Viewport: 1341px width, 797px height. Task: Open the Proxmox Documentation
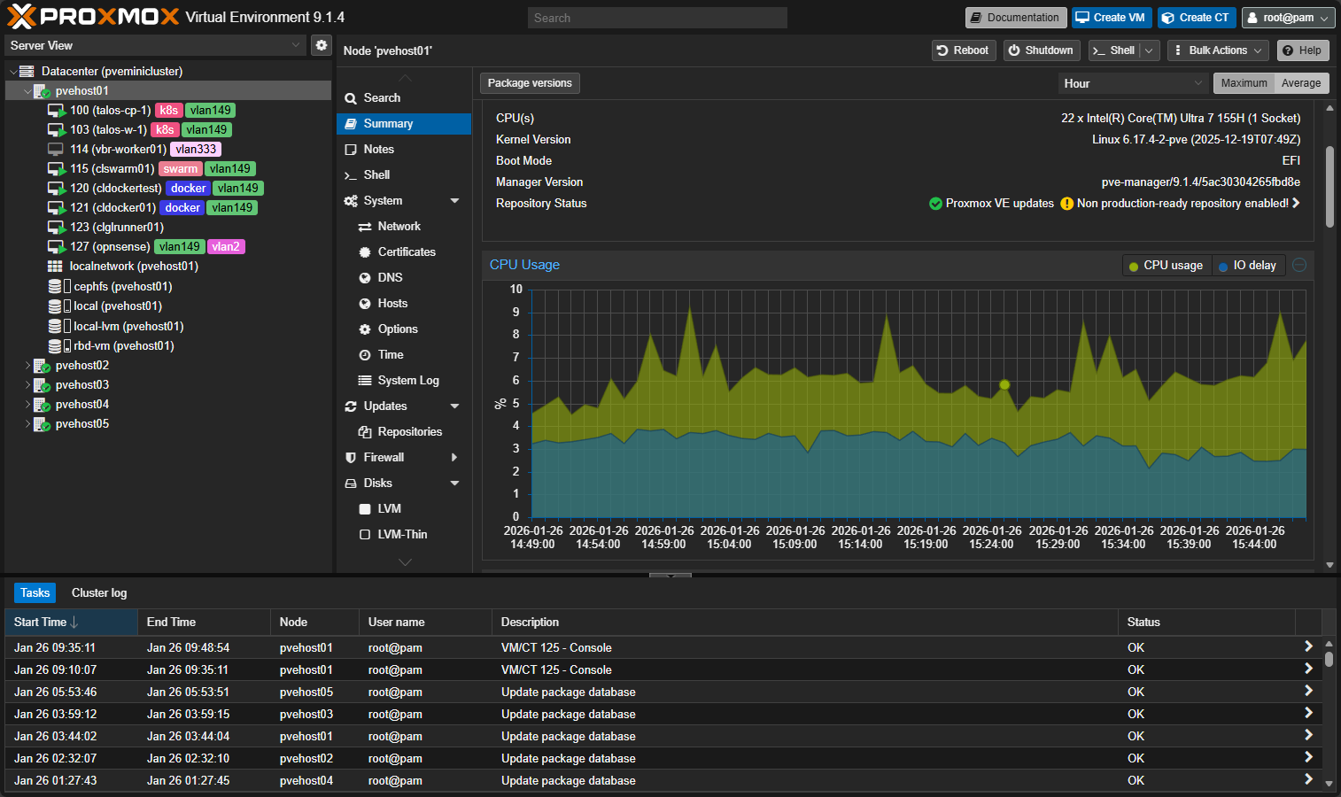[1016, 17]
